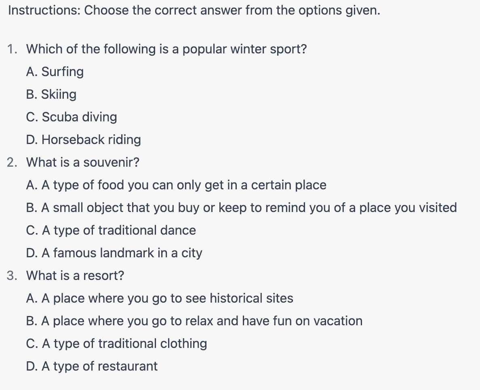Image resolution: width=480 pixels, height=390 pixels.
Task: Select "A famous landmark in a city"
Action: click(x=114, y=253)
